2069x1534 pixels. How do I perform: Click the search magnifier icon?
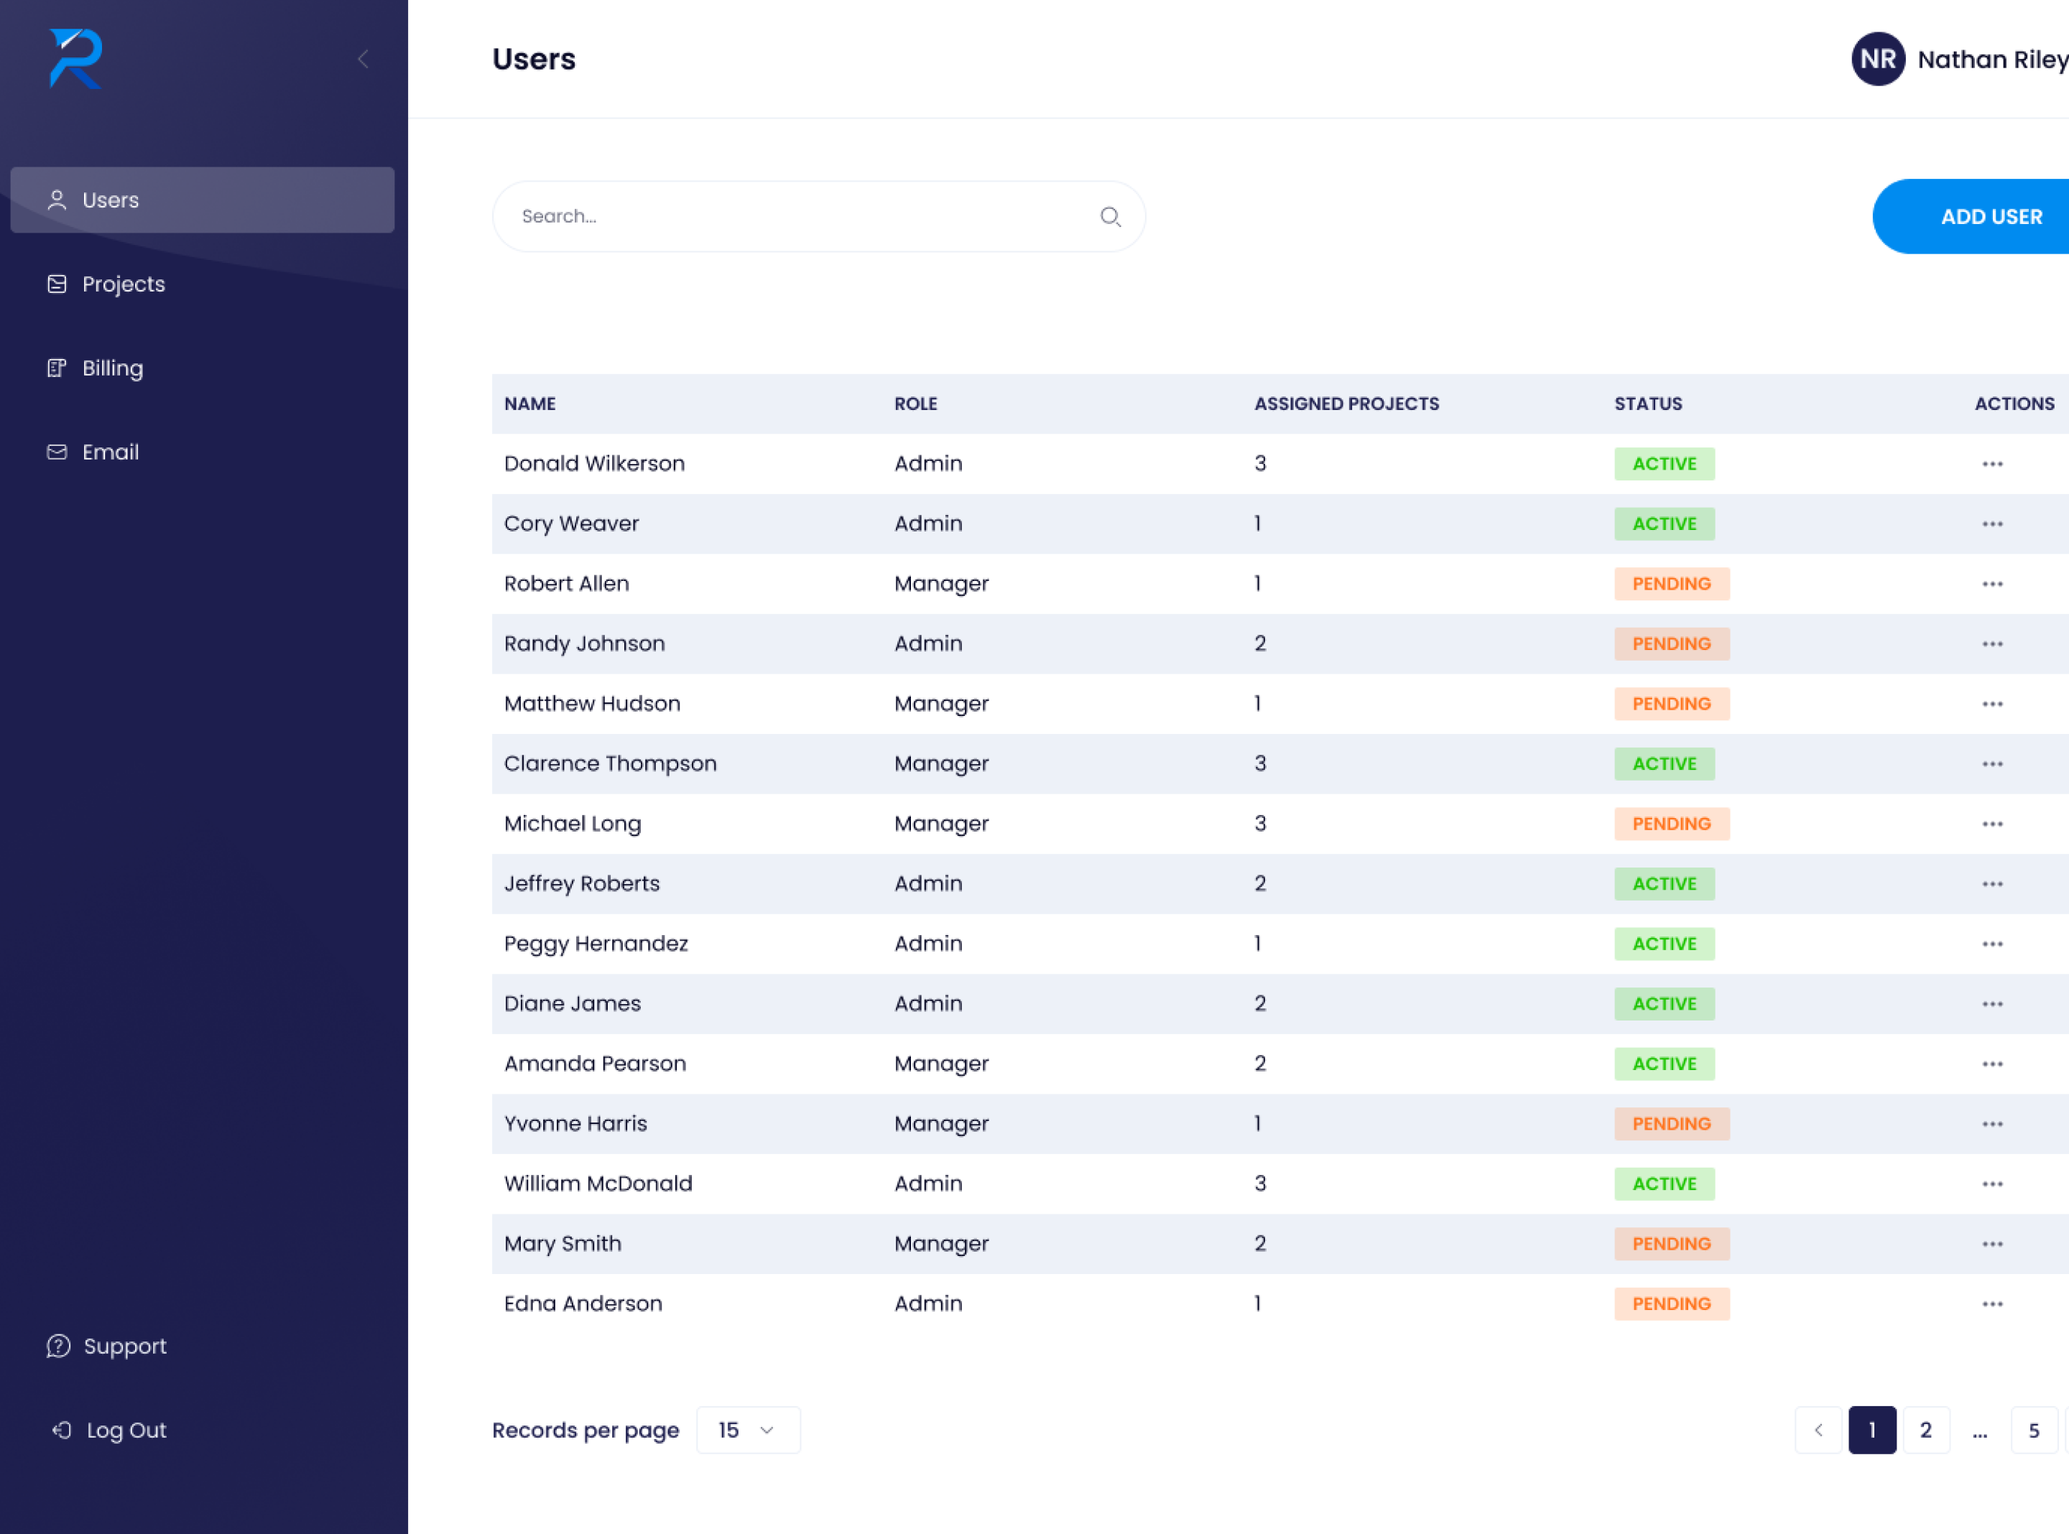pyautogui.click(x=1110, y=216)
